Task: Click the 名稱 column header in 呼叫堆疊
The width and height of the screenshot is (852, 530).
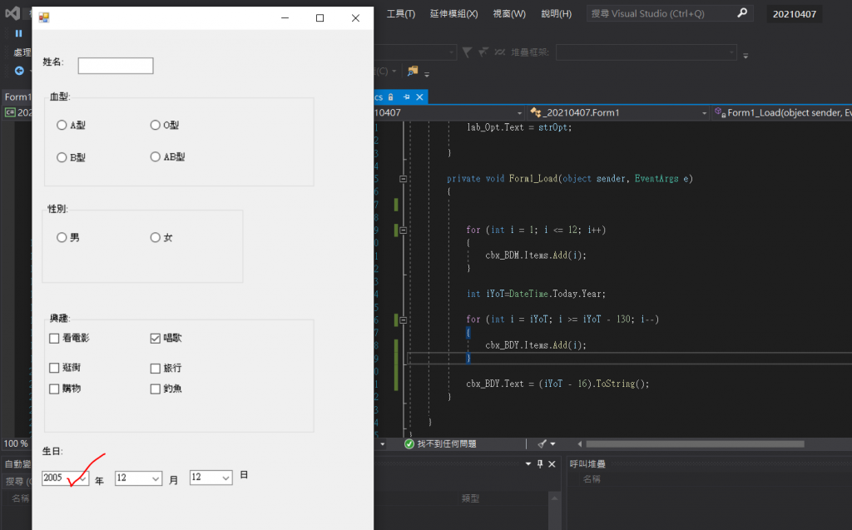Action: click(x=592, y=479)
